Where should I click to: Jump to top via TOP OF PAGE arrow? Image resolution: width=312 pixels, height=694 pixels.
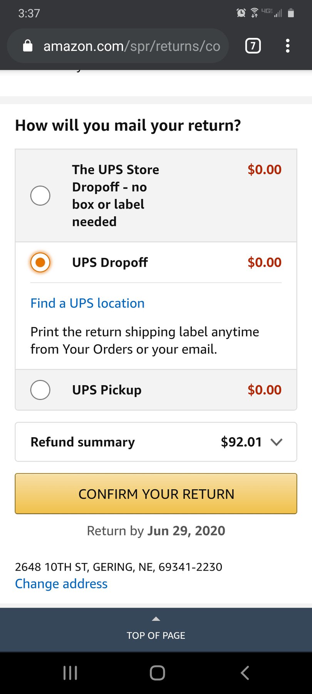(156, 619)
